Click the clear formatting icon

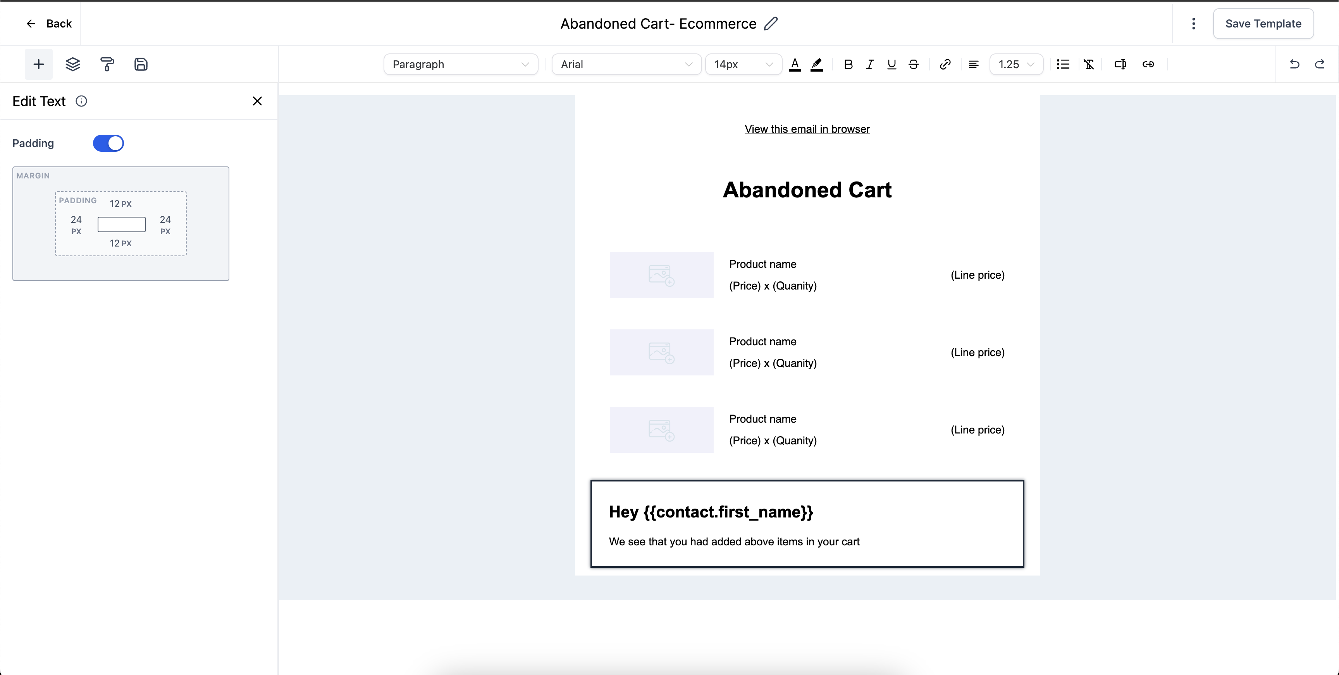(1088, 64)
